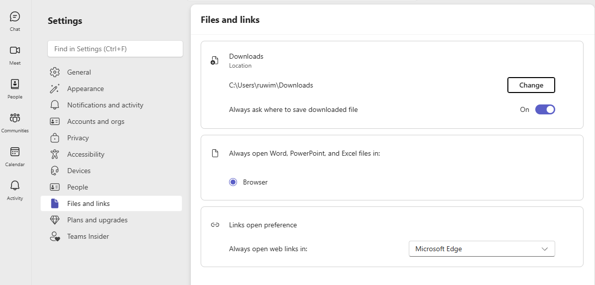Open the Communities icon
The height and width of the screenshot is (285, 595).
[x=15, y=118]
